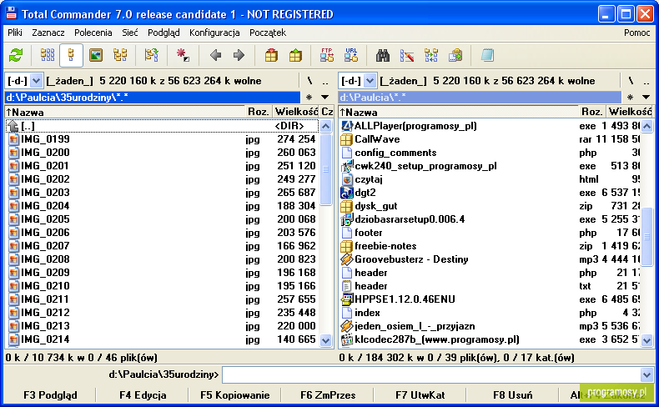Image resolution: width=659 pixels, height=407 pixels.
Task: Click the parent directory up-arrow icon [..]
Action: (13, 126)
